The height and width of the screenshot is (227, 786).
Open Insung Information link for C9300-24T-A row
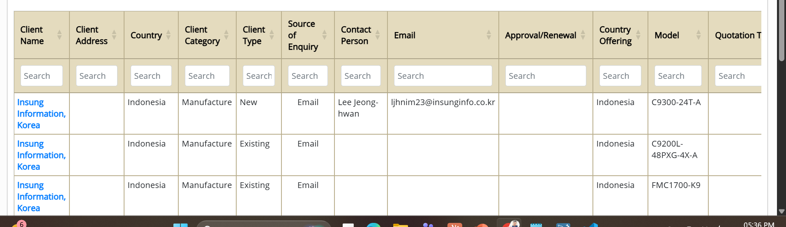[41, 114]
